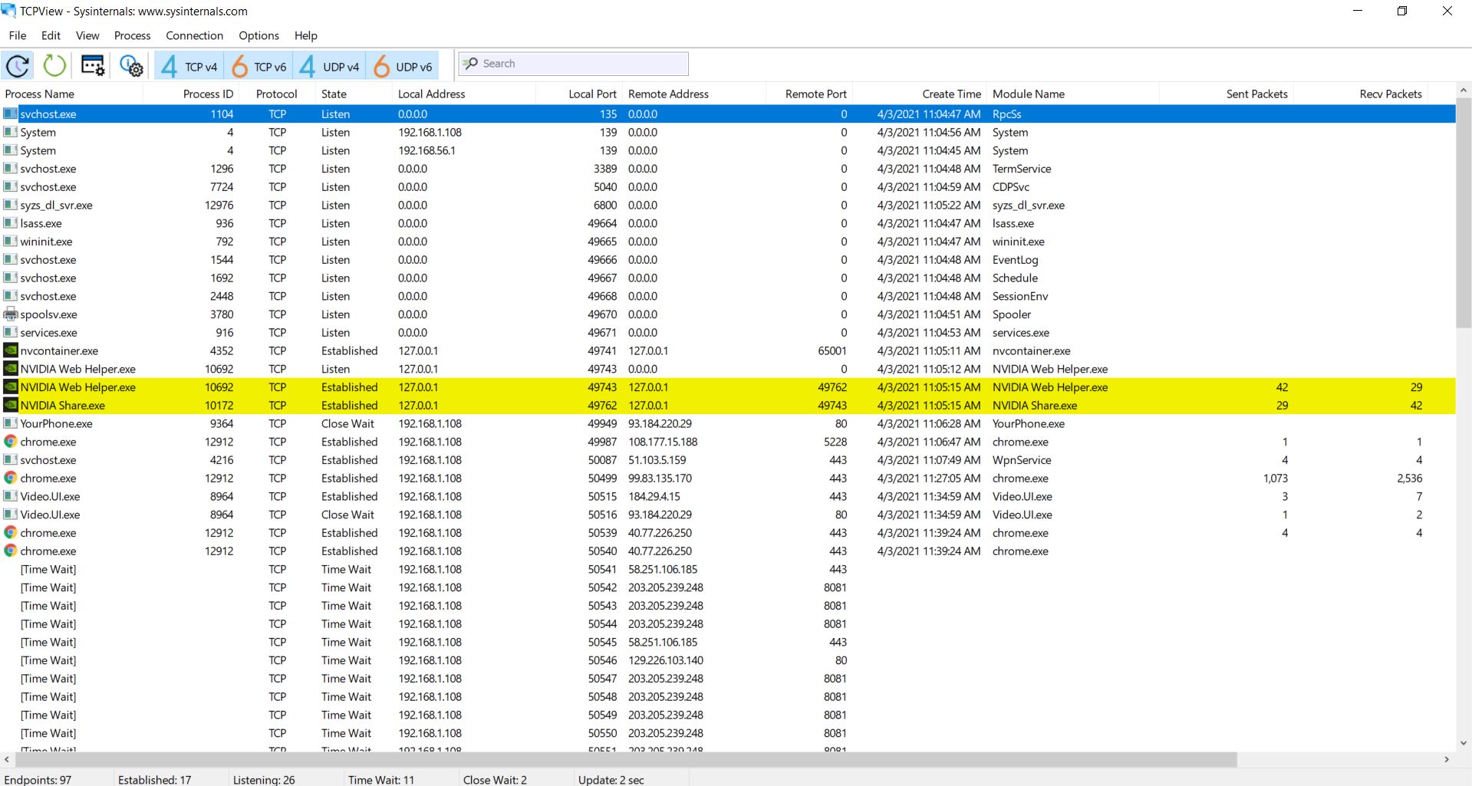
Task: Open the Connection menu
Action: click(x=194, y=35)
